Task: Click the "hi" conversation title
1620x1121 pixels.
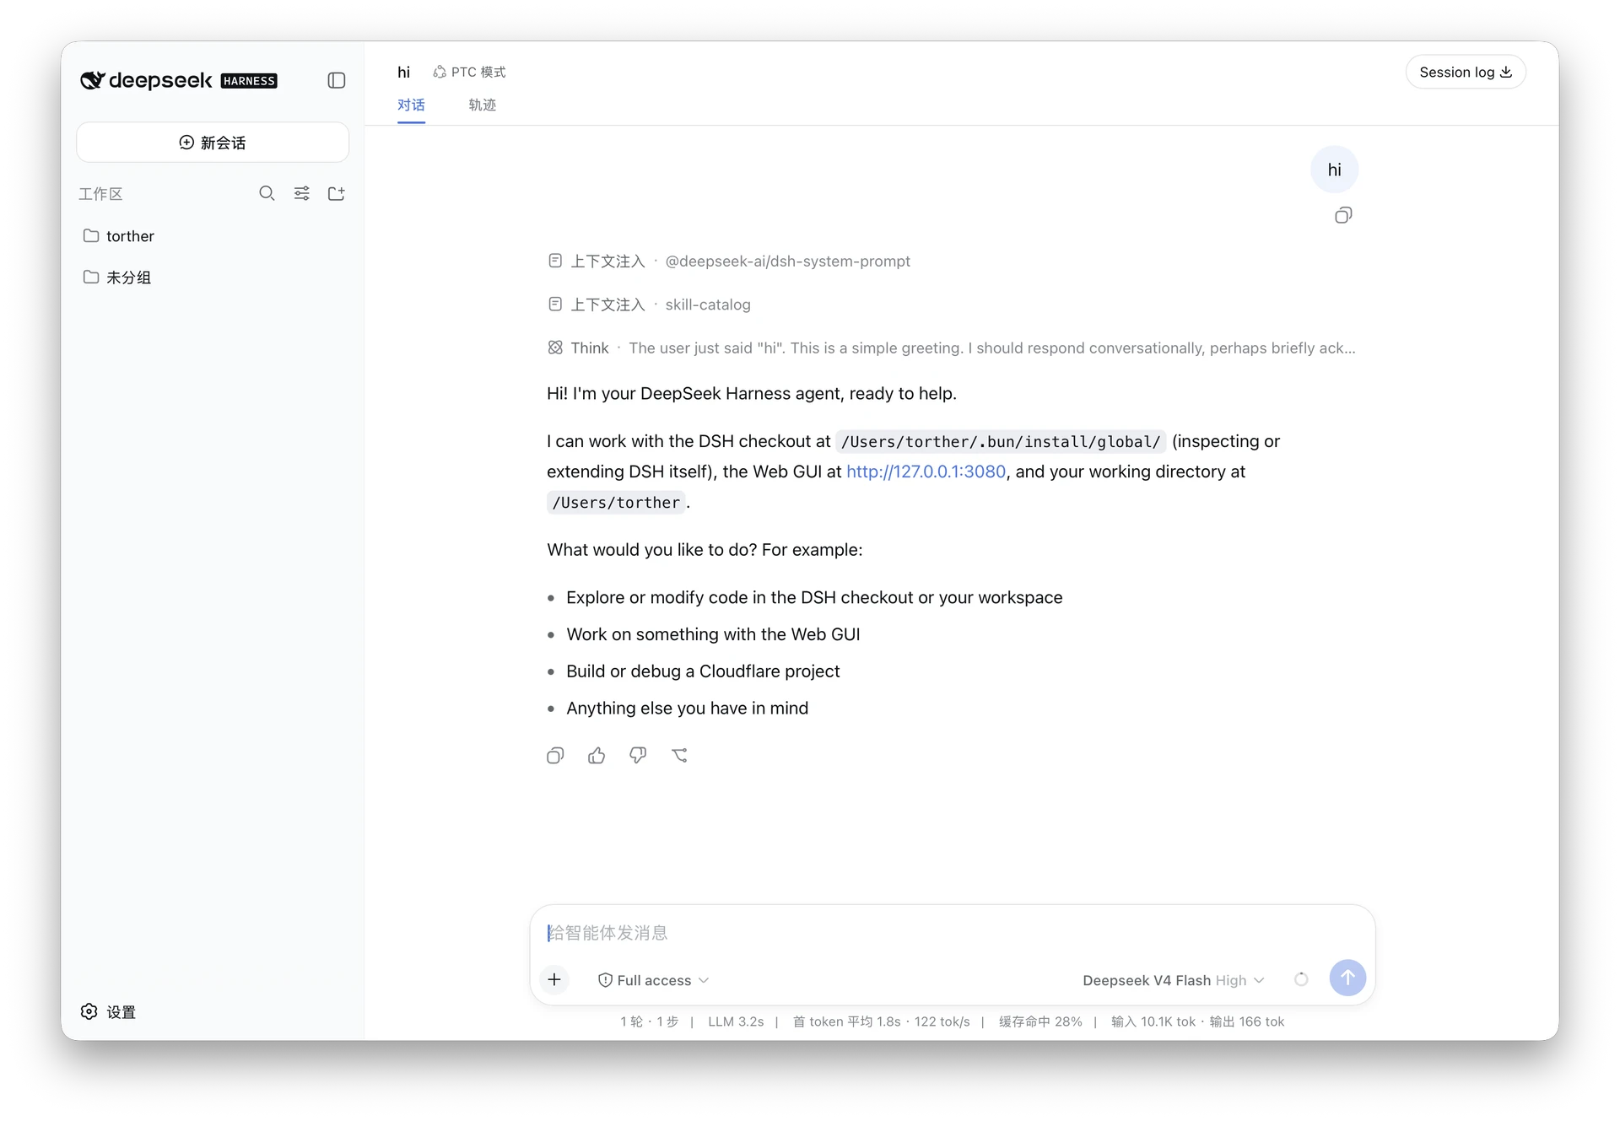Action: click(403, 72)
